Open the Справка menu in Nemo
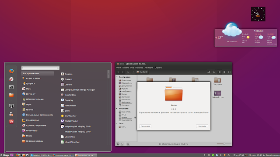The width and height of the screenshot is (280, 157). (x=158, y=68)
